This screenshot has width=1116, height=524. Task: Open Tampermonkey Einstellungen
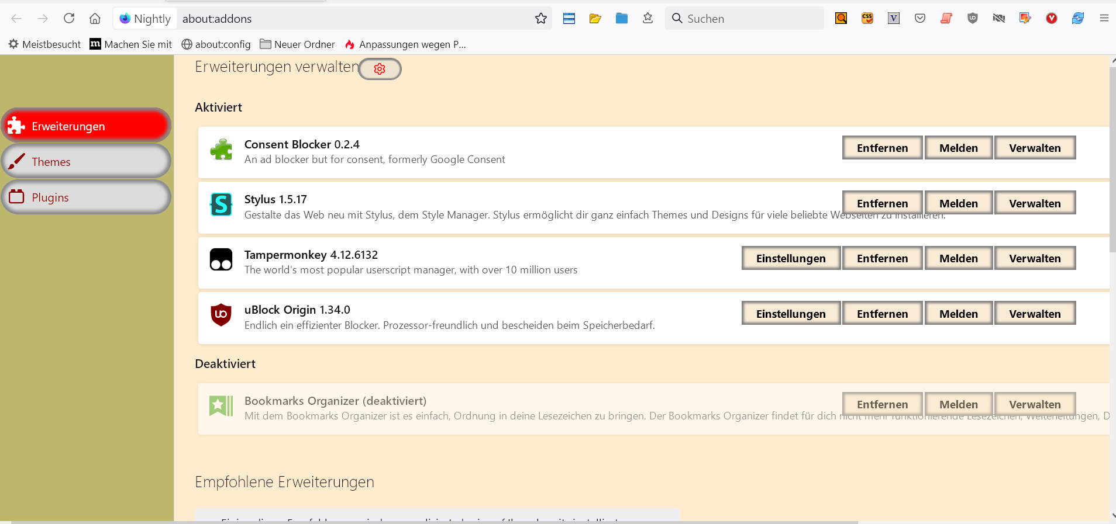point(791,258)
